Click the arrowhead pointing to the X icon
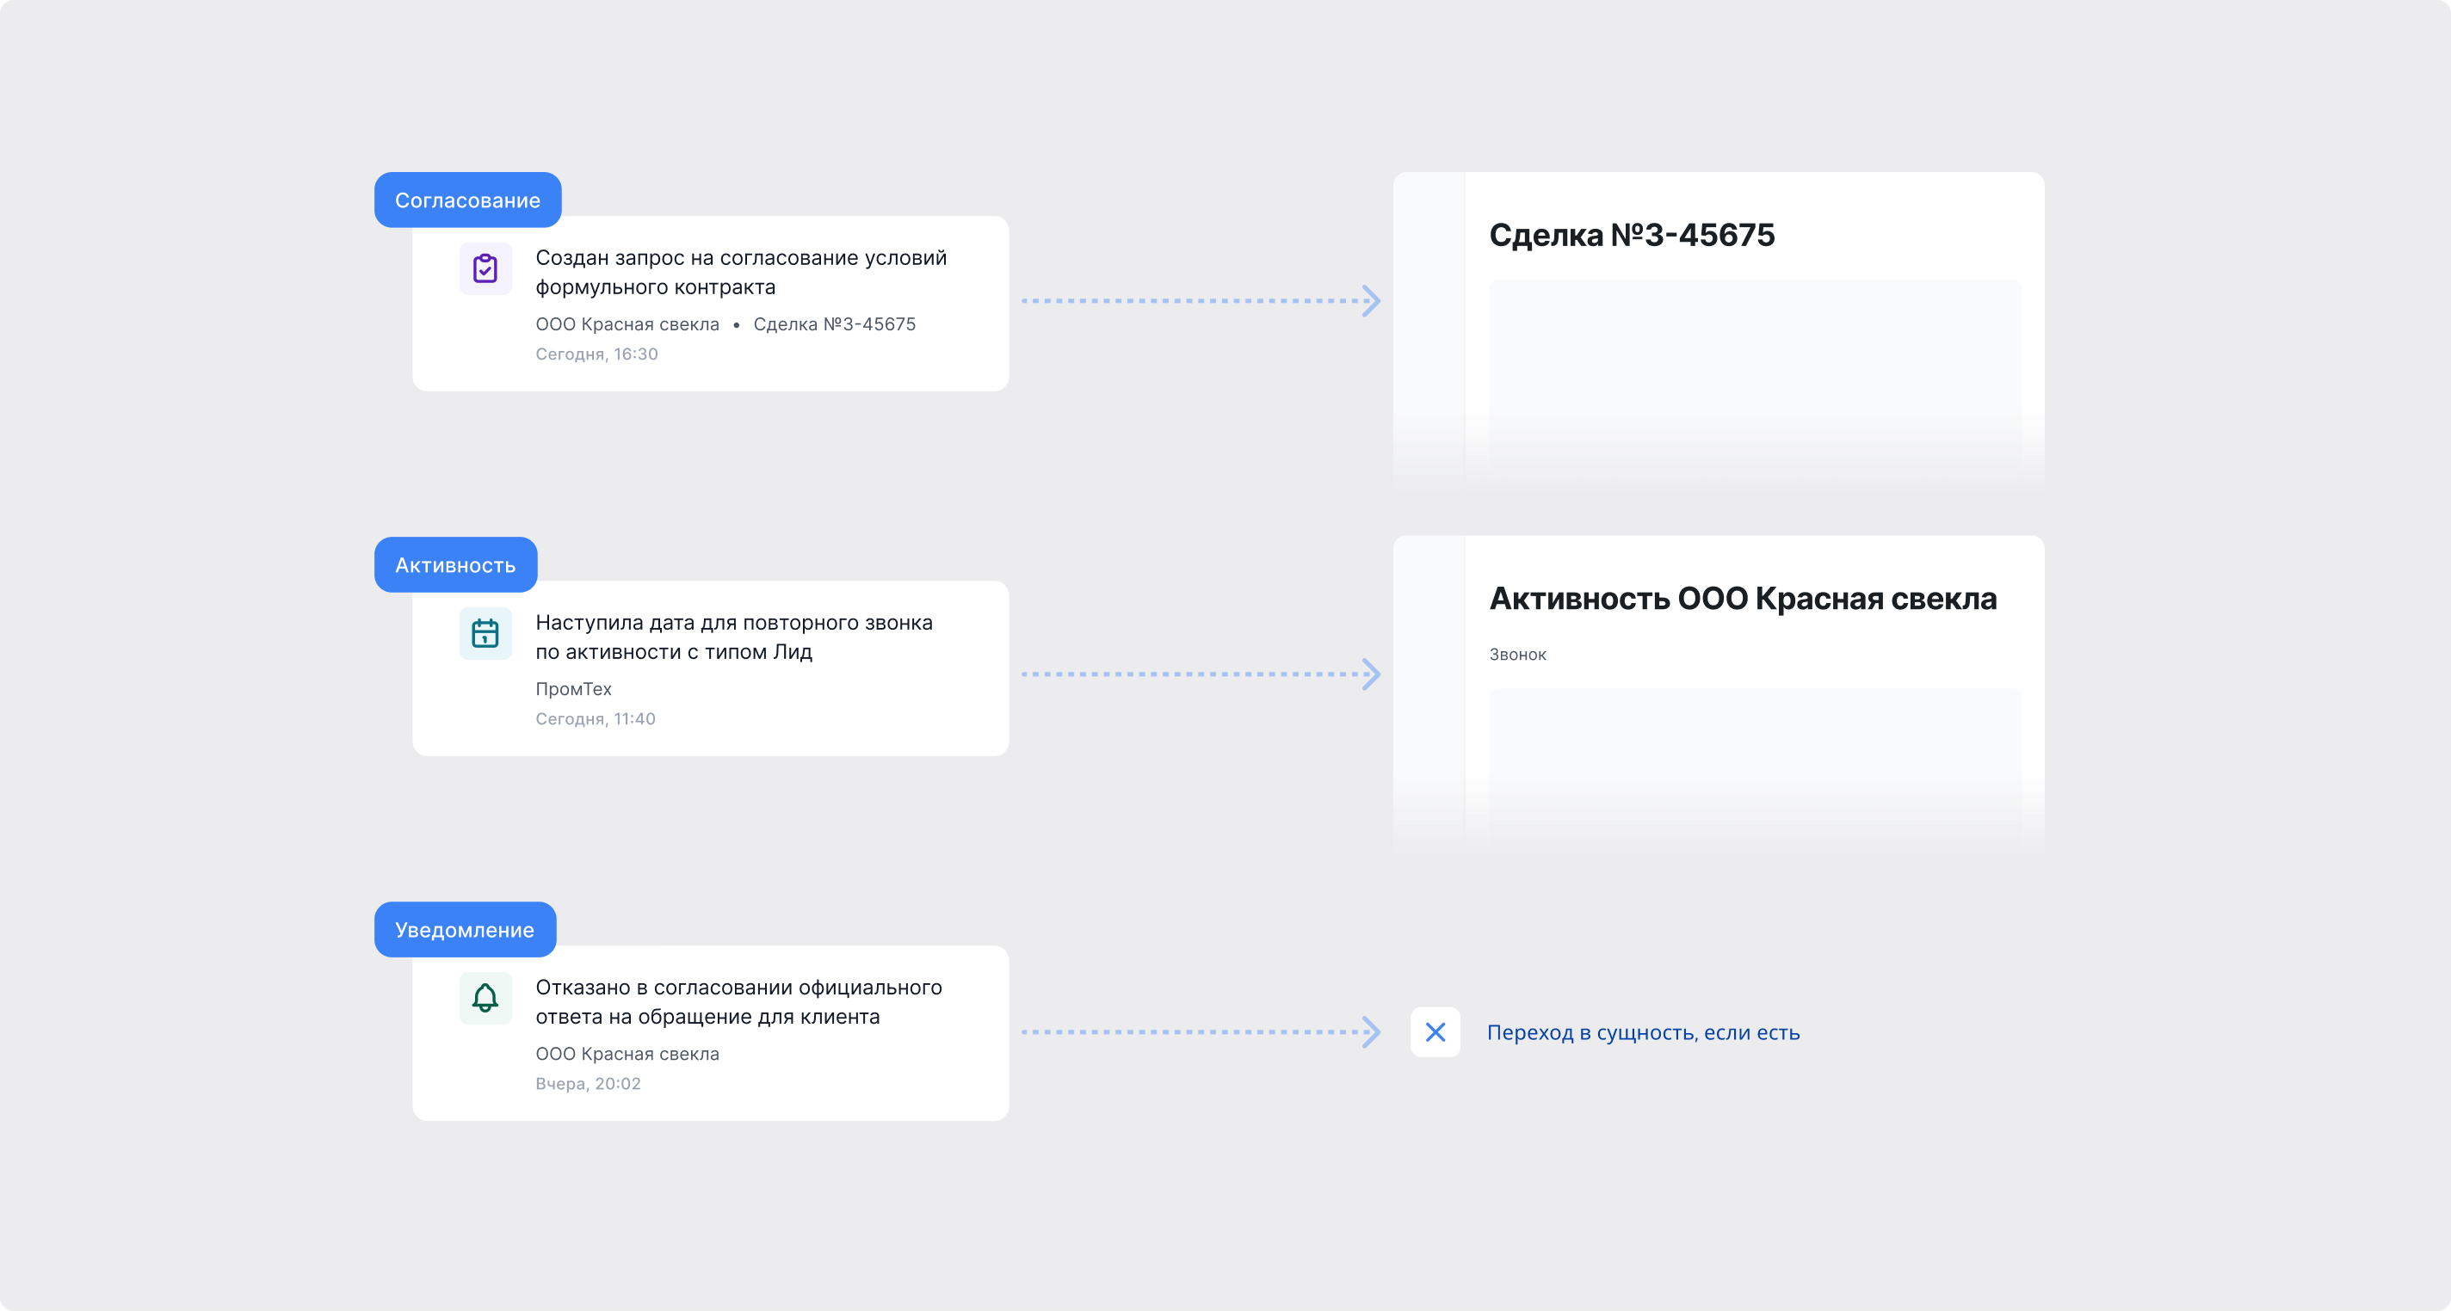 click(x=1371, y=1032)
